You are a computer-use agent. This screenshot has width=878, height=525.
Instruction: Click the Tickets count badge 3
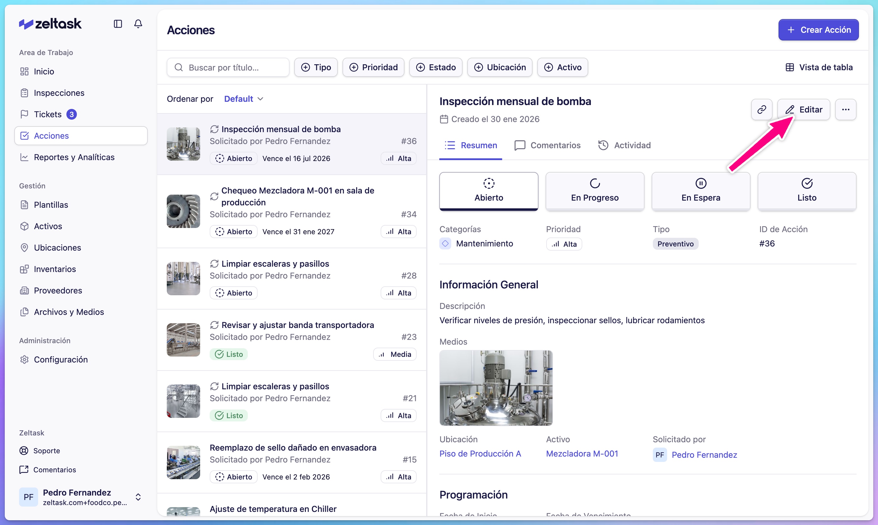coord(71,114)
